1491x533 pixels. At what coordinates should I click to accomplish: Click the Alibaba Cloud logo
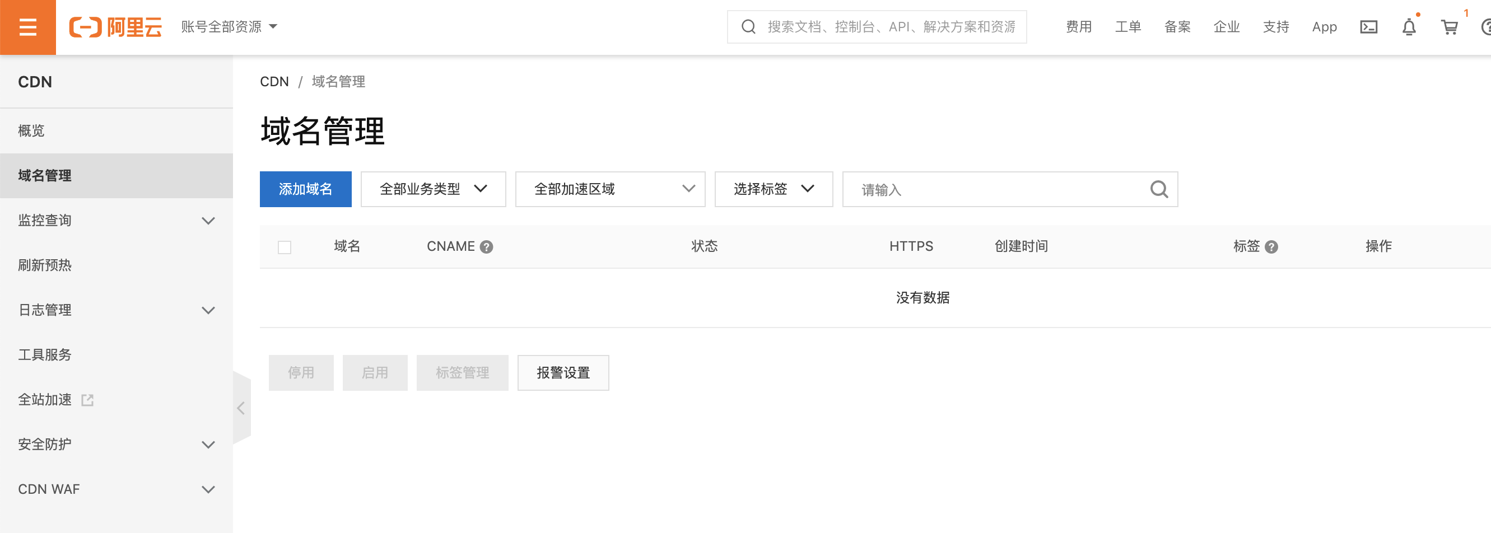[x=116, y=27]
